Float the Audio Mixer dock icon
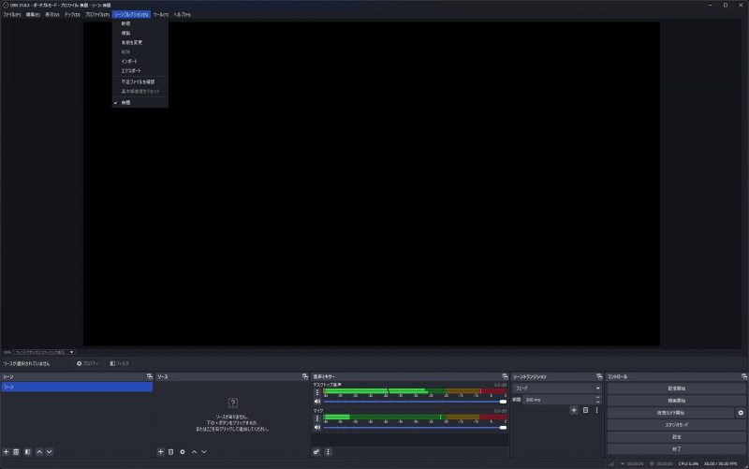Screen dimensions: 749x469 pyautogui.click(x=505, y=377)
